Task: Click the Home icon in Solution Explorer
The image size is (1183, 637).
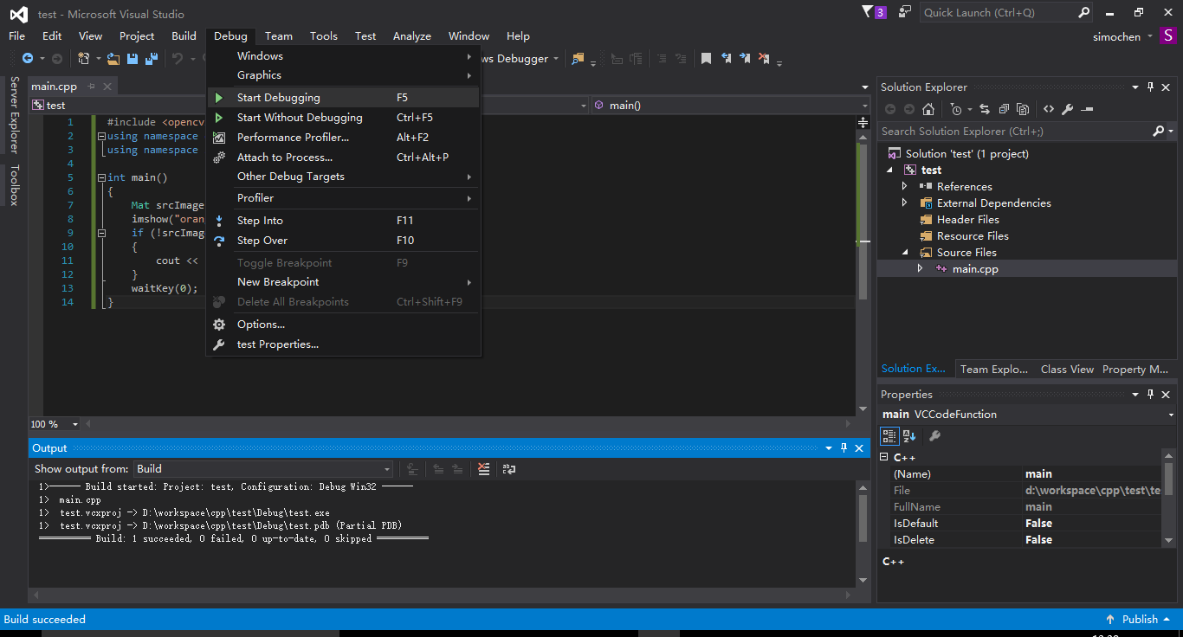Action: 928,109
